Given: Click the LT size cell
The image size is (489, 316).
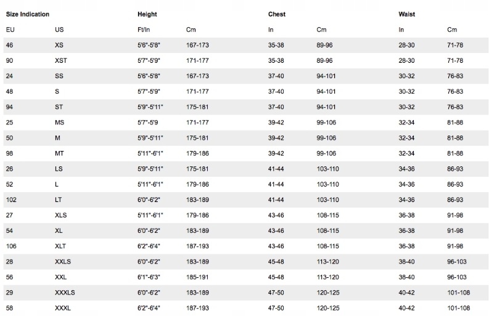Looking at the screenshot, I should click(x=59, y=200).
